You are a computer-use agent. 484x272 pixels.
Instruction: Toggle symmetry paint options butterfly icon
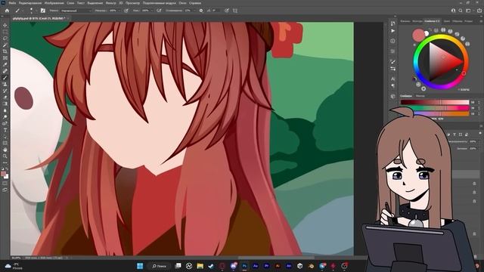point(235,11)
